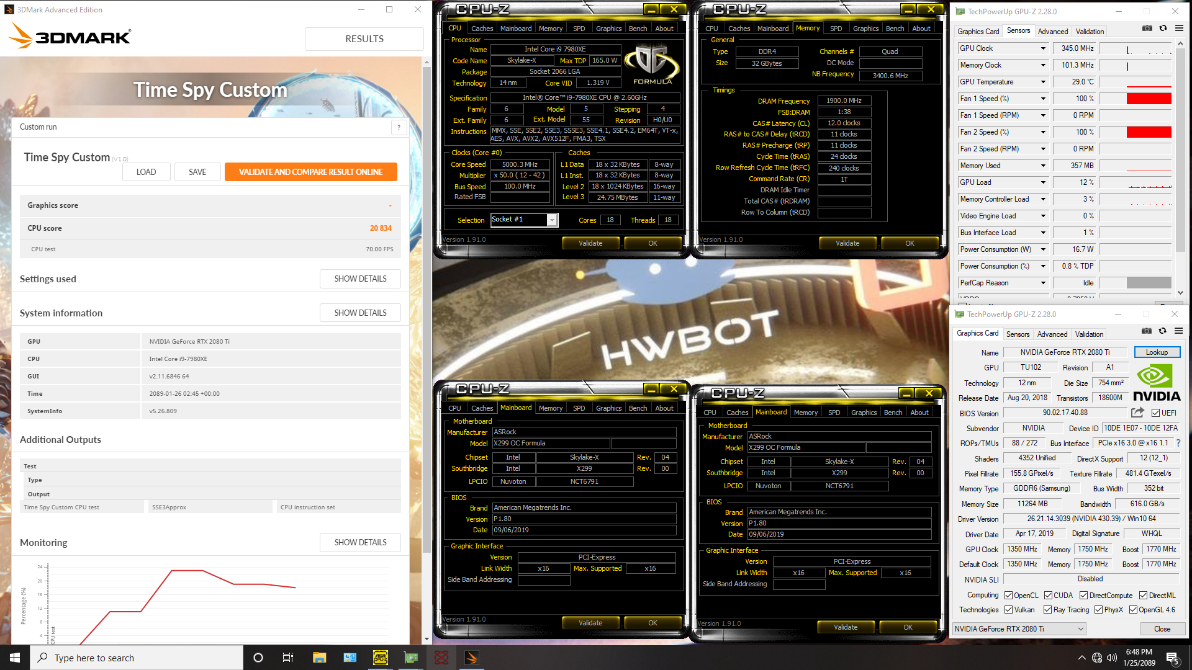Toggle PhysX checkbox
1192x670 pixels.
click(1098, 610)
